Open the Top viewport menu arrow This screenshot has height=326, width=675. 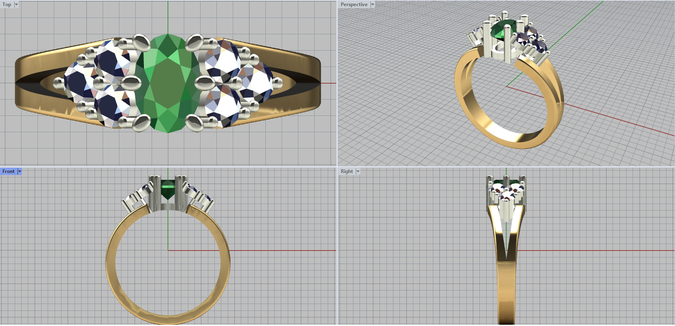(x=16, y=5)
